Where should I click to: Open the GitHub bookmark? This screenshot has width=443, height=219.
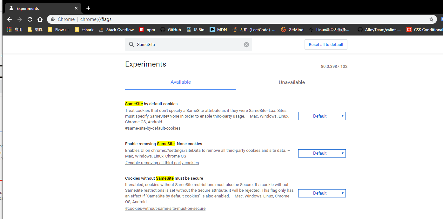(171, 29)
